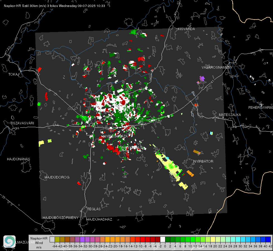Click the legend value 0

click(x=165, y=246)
